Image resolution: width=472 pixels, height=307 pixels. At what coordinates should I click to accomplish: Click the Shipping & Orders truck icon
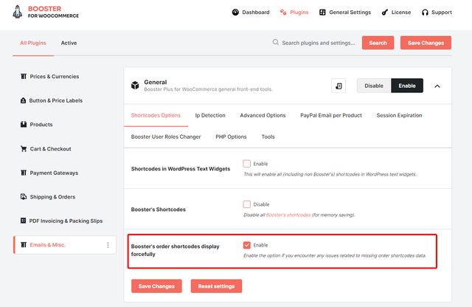pyautogui.click(x=24, y=197)
